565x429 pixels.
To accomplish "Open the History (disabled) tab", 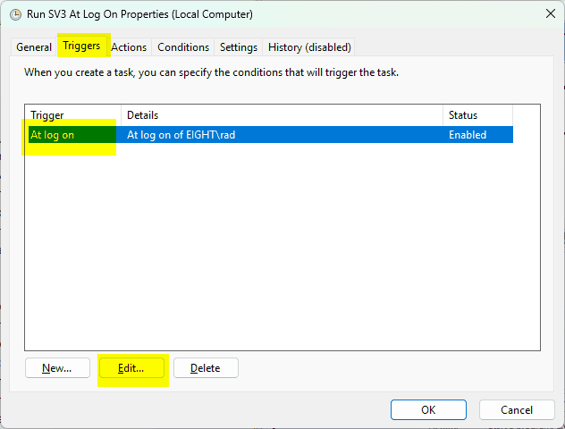I will click(x=309, y=46).
